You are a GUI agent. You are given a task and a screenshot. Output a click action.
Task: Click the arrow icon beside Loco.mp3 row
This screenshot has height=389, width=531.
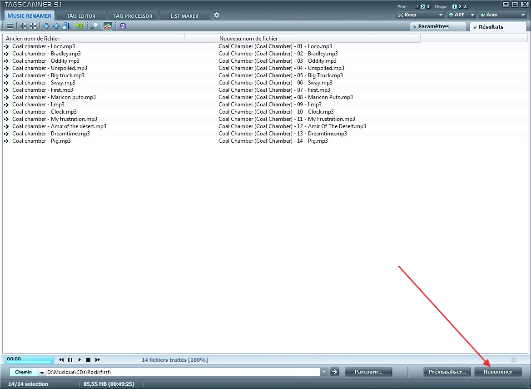[6, 46]
